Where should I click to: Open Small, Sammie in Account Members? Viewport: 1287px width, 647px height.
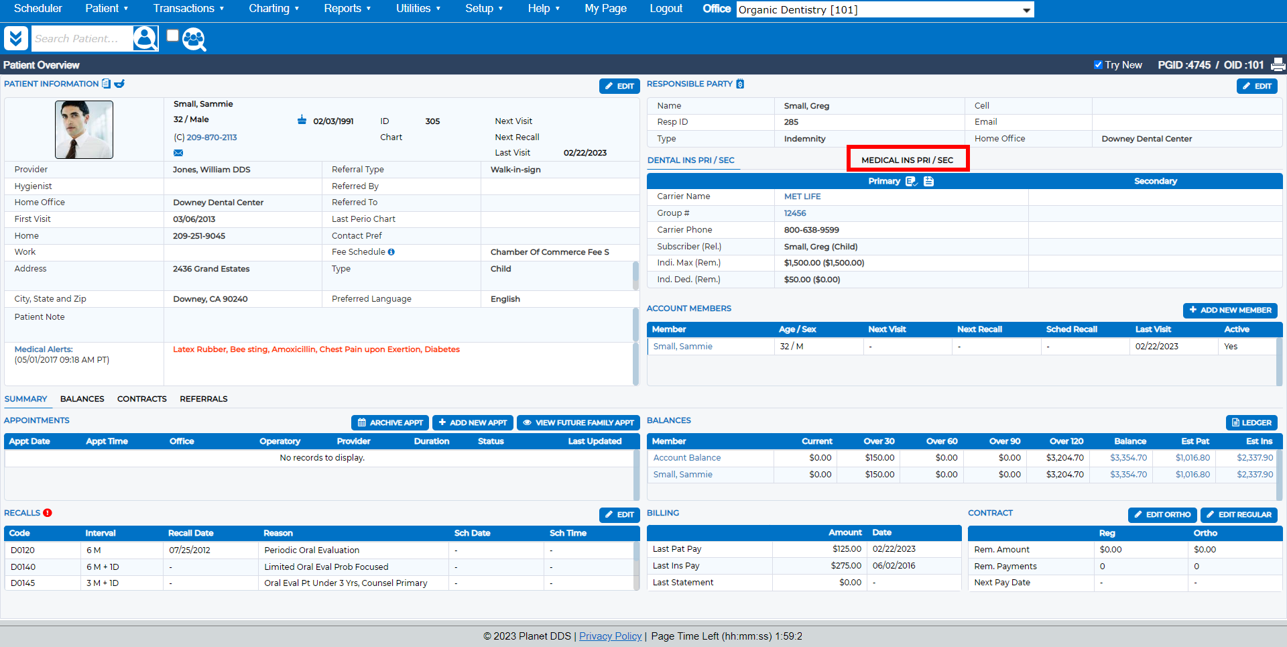click(682, 347)
